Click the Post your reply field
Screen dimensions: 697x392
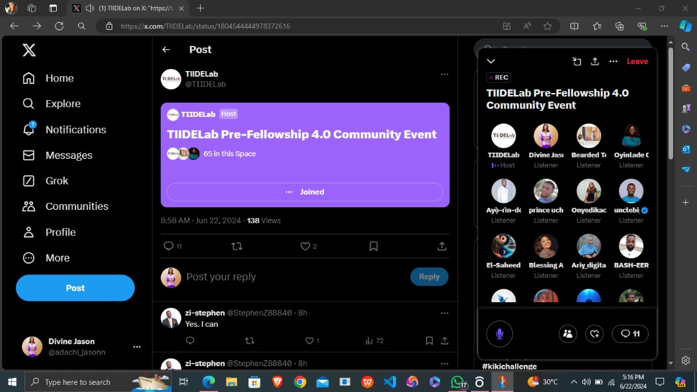(x=221, y=276)
